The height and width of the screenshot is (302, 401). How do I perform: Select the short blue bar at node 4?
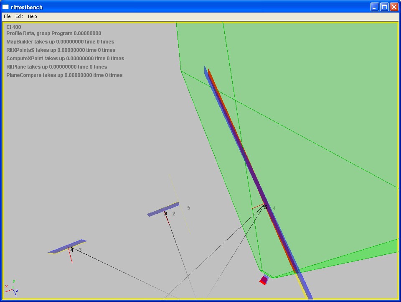(x=67, y=246)
